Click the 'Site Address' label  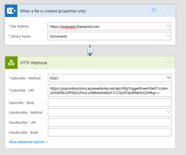20,26
